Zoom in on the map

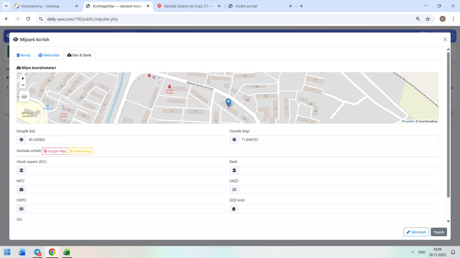tap(23, 78)
